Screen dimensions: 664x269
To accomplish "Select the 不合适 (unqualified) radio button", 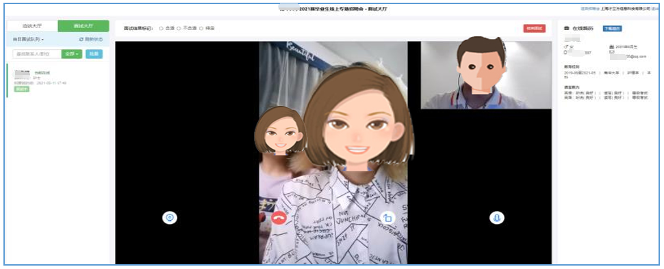I will [x=179, y=28].
